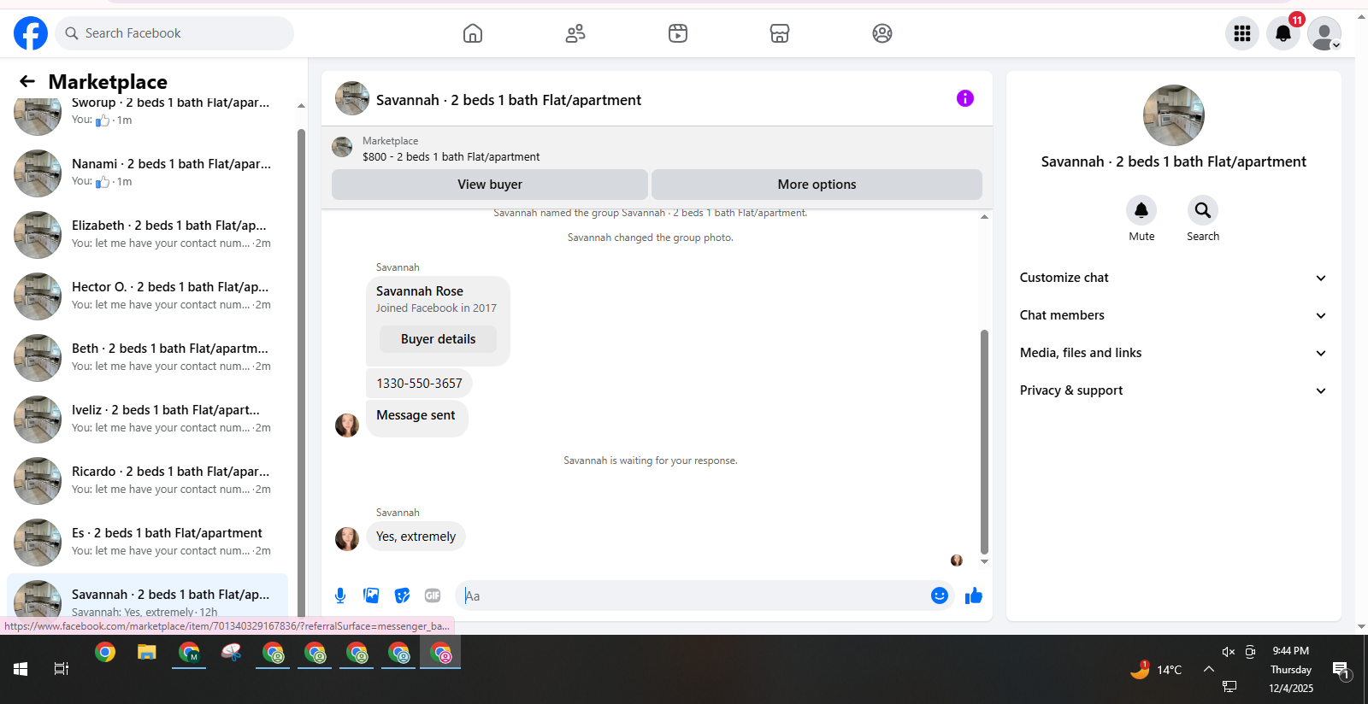Viewport: 1368px width, 704px height.
Task: Open the Windows notification center icon
Action: tap(1341, 671)
